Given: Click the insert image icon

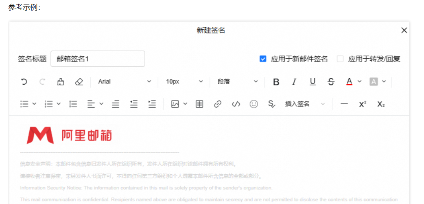Looking at the screenshot, I should point(175,104).
